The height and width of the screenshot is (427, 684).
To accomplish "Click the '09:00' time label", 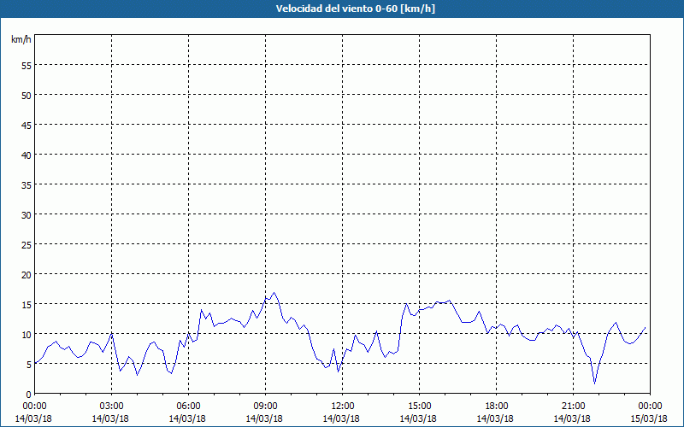I will pos(265,407).
